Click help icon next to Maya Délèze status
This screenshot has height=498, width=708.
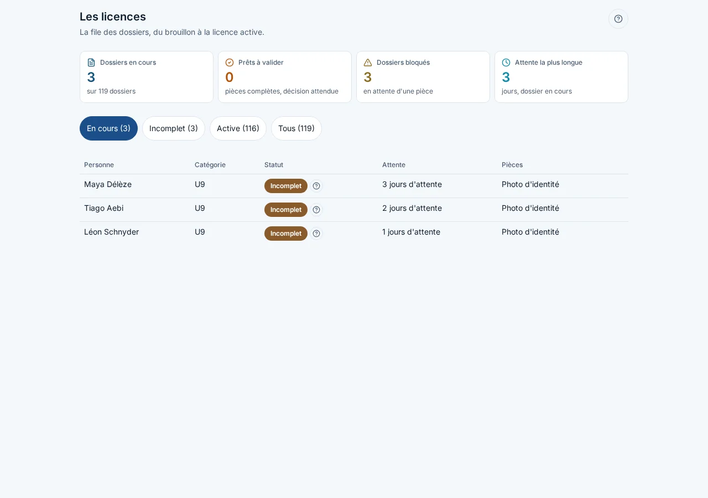pyautogui.click(x=316, y=186)
